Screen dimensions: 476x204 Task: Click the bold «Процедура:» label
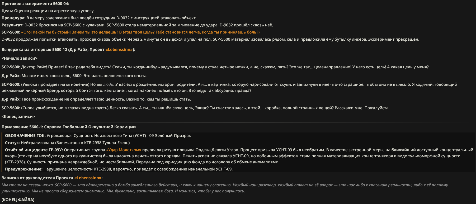point(13,18)
